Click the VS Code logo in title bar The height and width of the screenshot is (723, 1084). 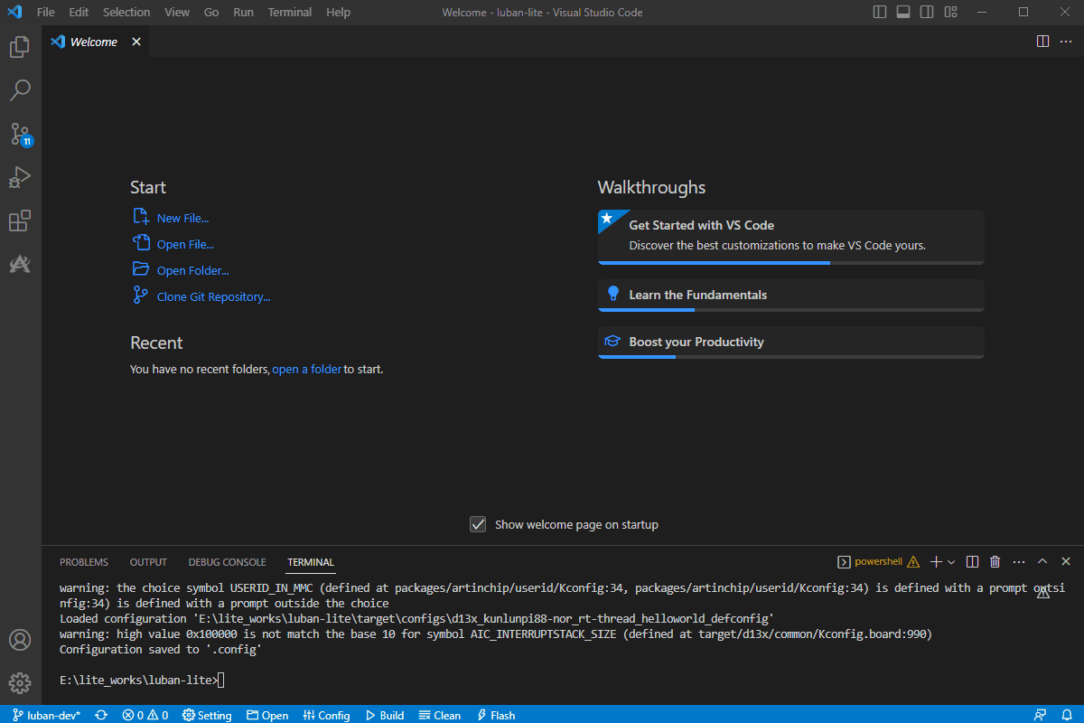coord(14,13)
